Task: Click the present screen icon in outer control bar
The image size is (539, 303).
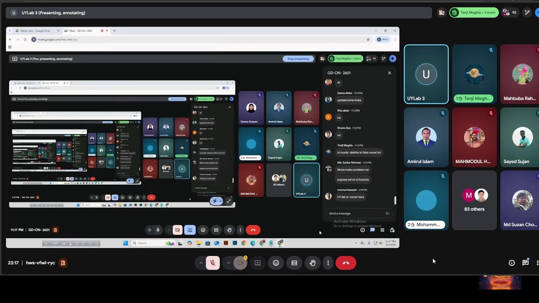Action: coord(258,263)
